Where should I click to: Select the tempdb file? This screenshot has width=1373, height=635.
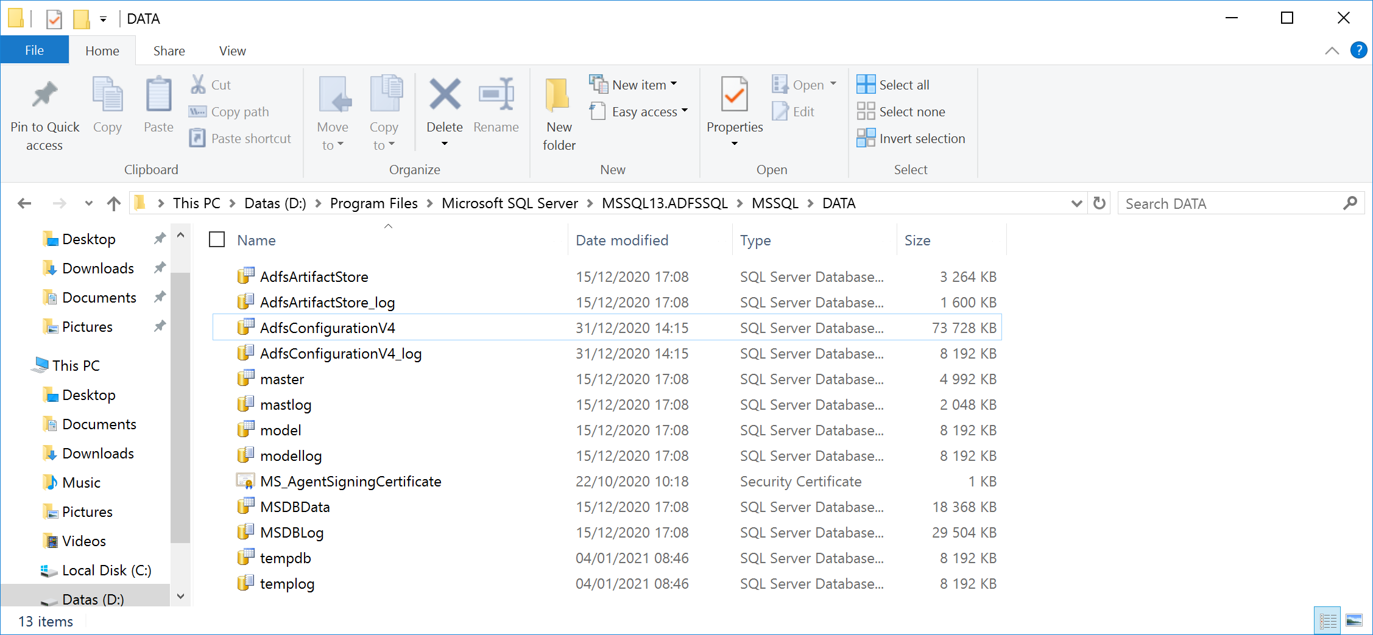(x=607, y=558)
